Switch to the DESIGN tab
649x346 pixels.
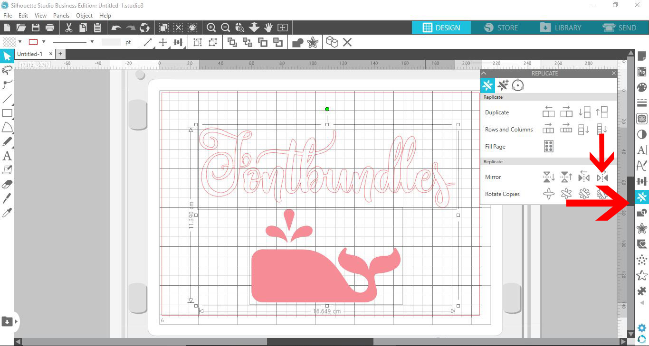(x=441, y=28)
